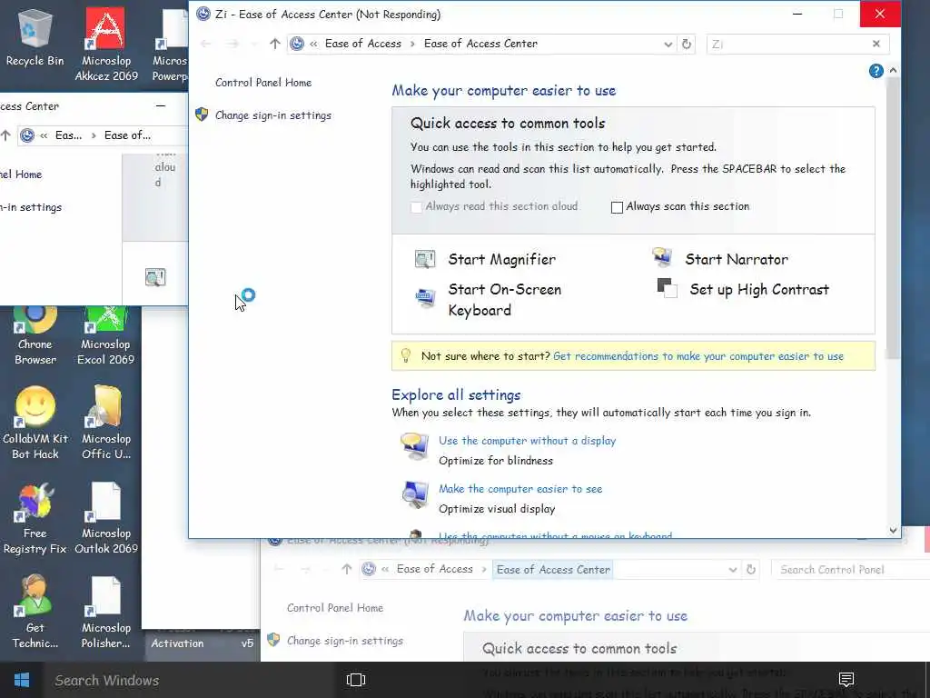Click 'Ease of Access' breadcrumb in front window

(363, 44)
